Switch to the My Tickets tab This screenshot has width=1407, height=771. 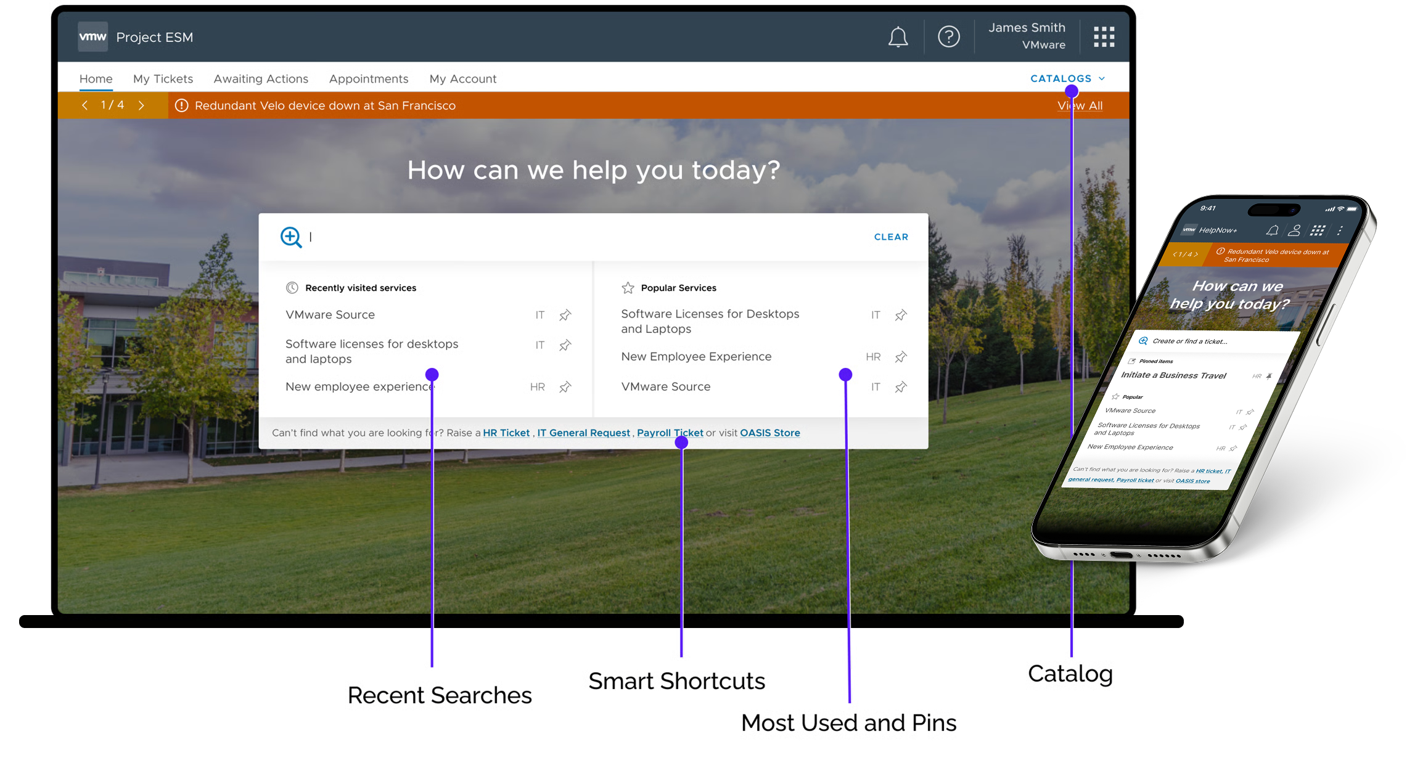(162, 78)
